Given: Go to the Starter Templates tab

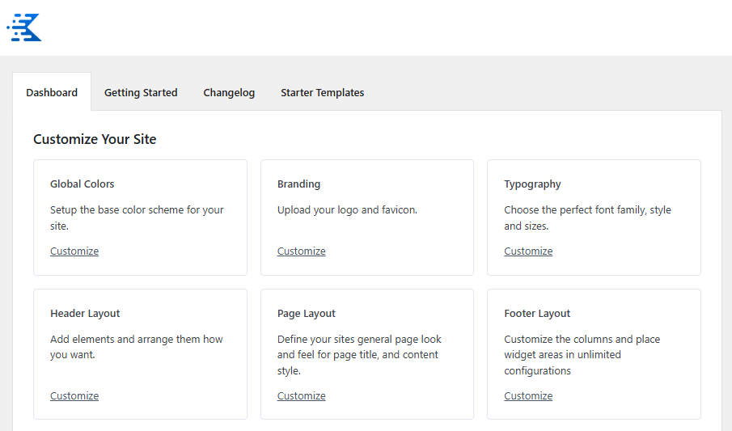Looking at the screenshot, I should tap(322, 93).
